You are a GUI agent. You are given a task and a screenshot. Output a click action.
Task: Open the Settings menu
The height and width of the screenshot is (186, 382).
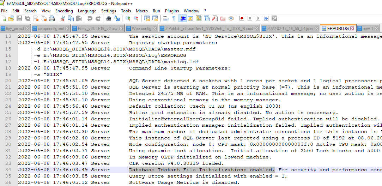point(109,11)
